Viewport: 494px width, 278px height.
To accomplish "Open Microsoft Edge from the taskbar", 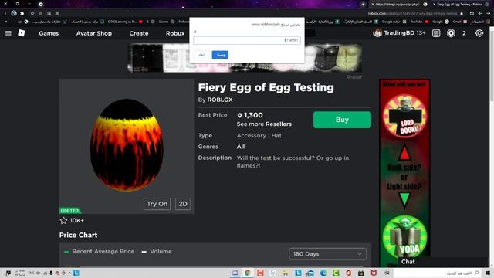I will [x=323, y=273].
